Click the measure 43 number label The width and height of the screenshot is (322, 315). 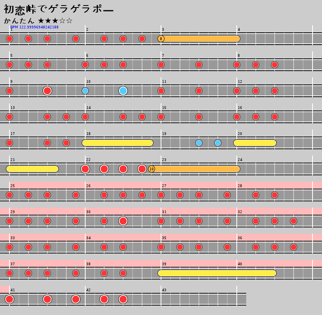[x=164, y=290]
